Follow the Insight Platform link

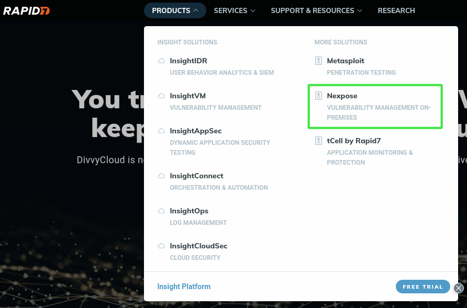[184, 287]
